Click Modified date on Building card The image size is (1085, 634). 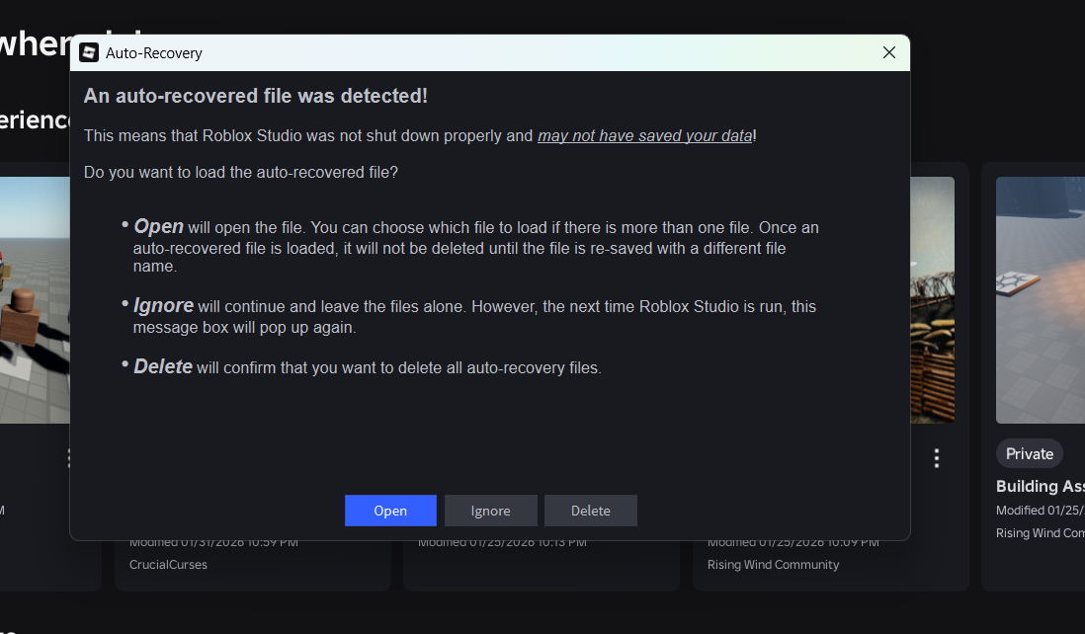(1040, 511)
